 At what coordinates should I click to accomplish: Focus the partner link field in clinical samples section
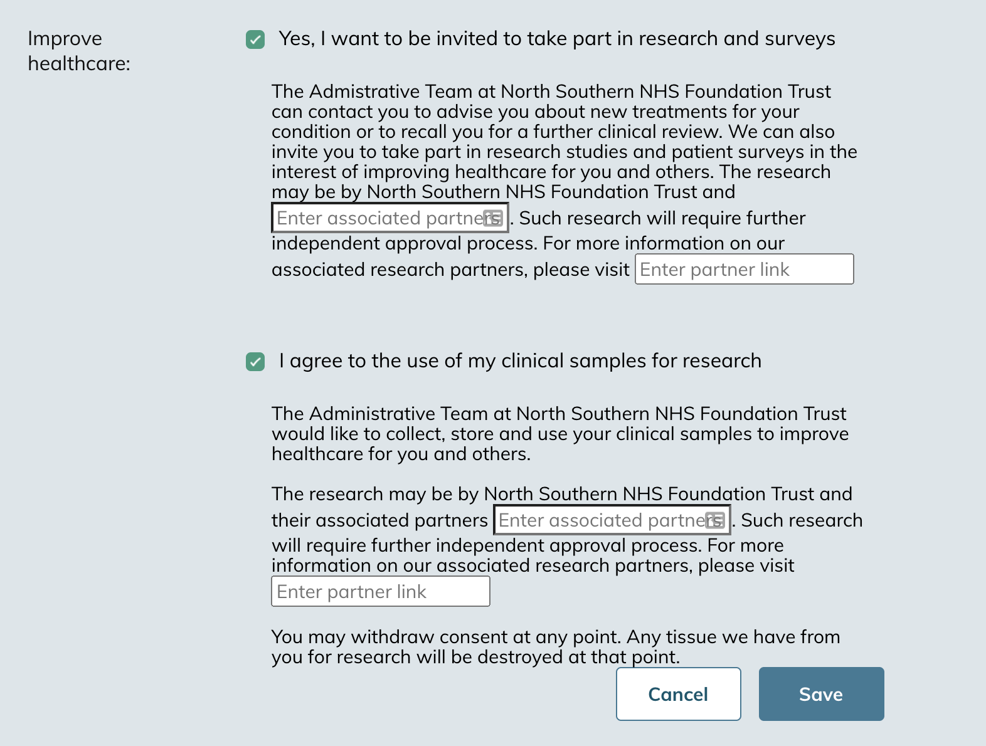click(x=380, y=592)
